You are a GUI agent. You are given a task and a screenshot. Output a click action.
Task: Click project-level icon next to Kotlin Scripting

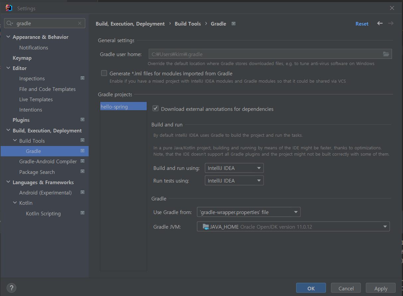[83, 213]
